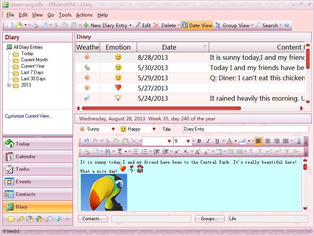Screen dimensions: 314x236
Task: Open Favorite URLs via the globe icon
Action: (x=39, y=219)
